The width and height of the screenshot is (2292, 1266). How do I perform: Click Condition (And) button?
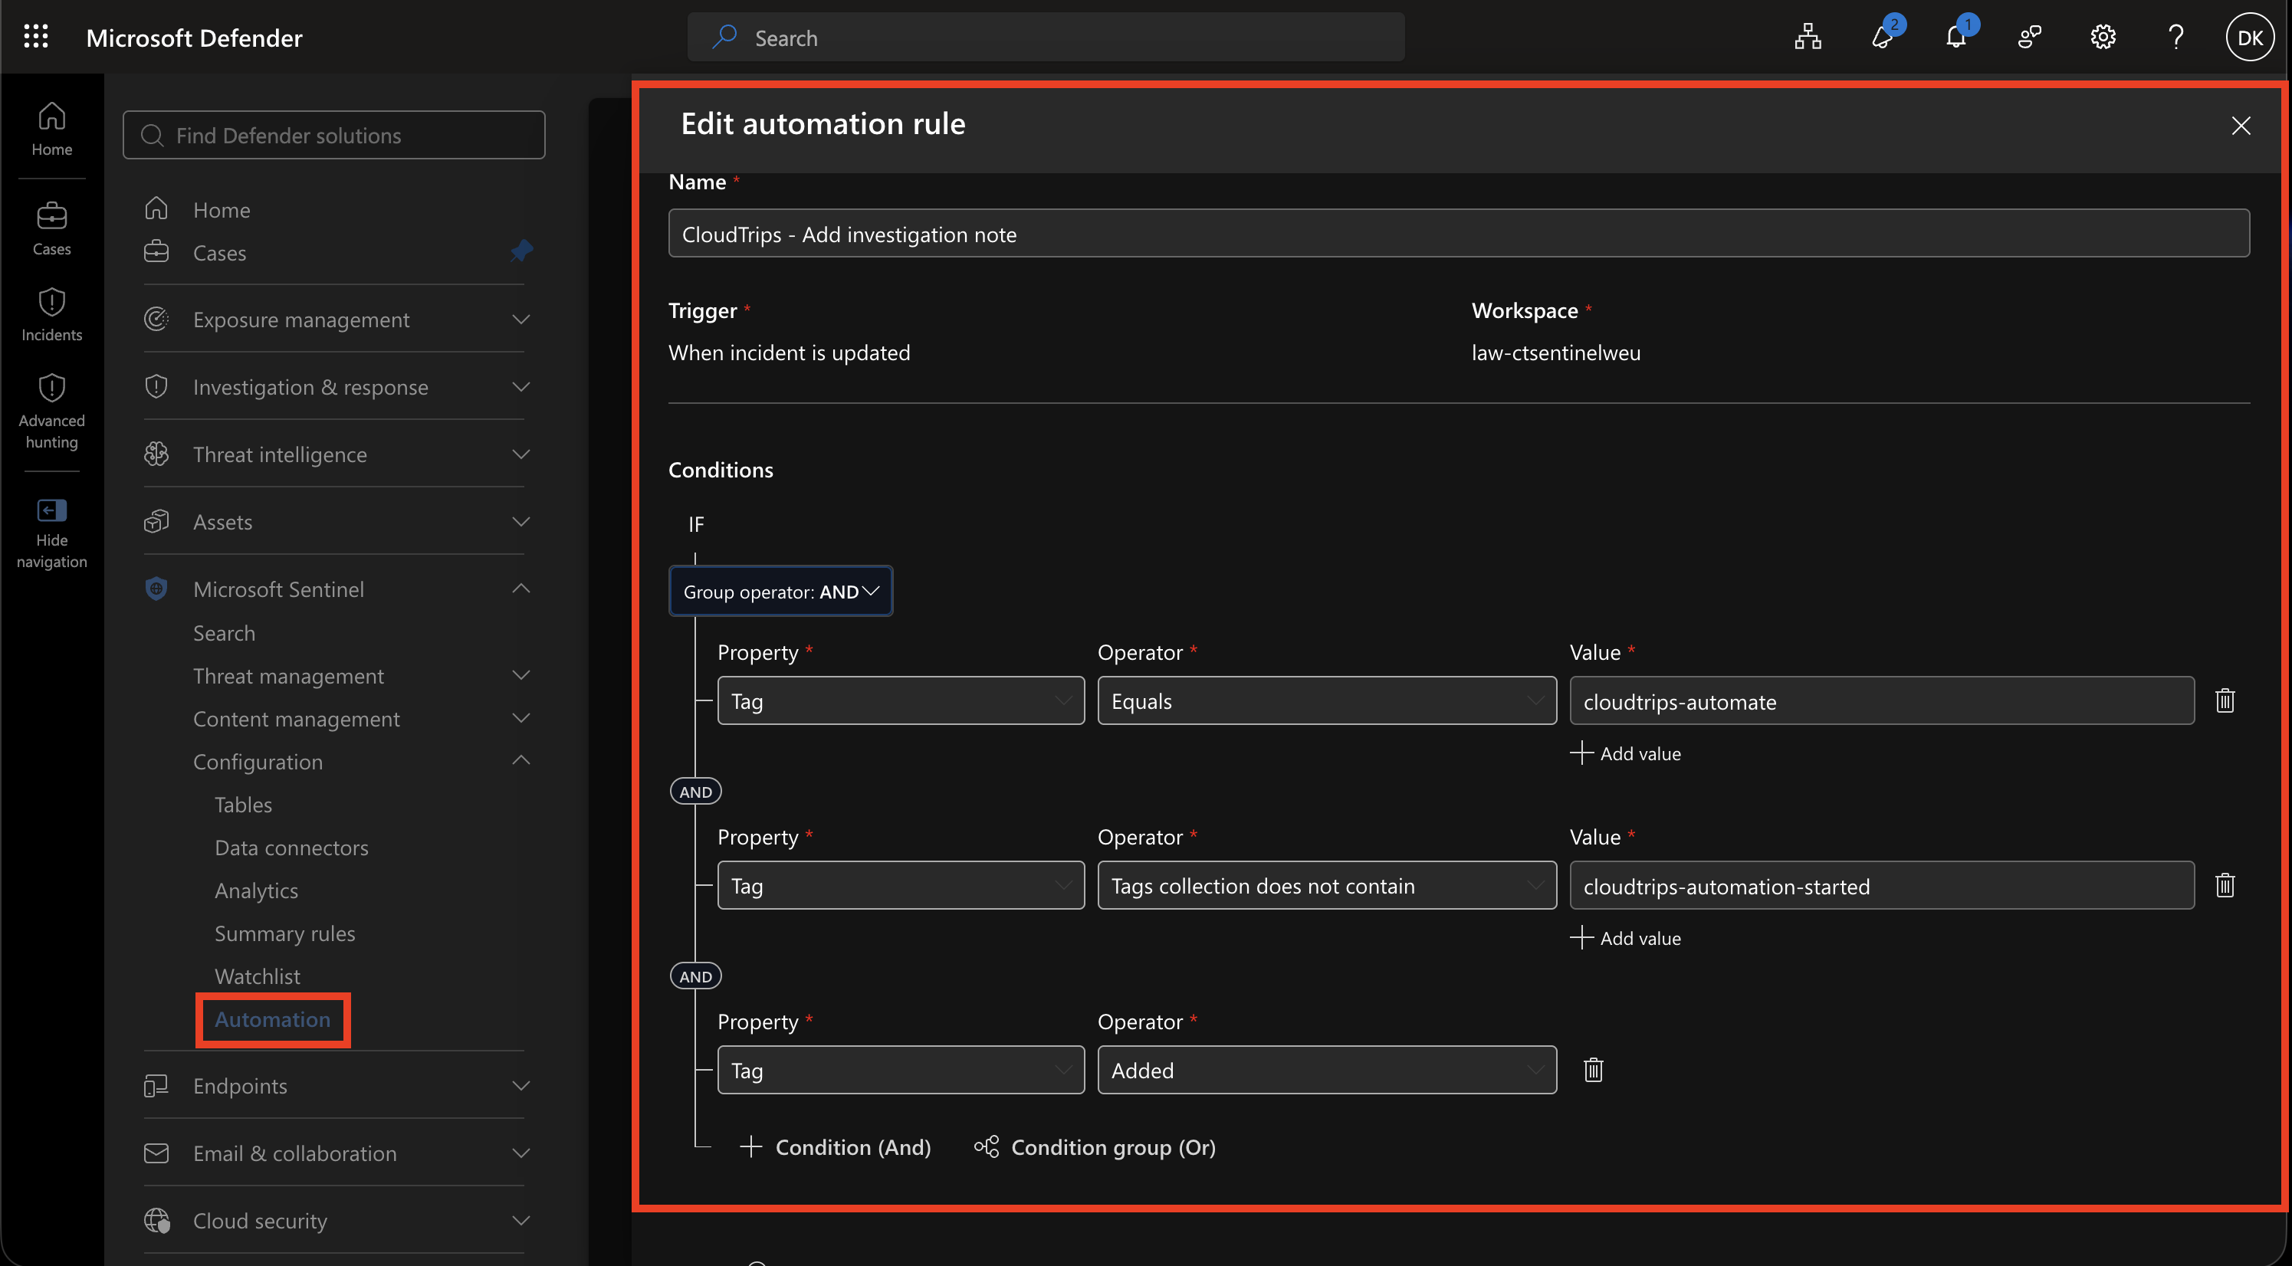(836, 1146)
